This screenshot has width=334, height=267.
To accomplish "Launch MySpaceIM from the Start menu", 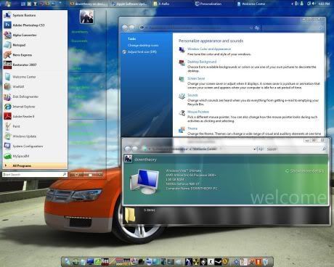I will point(35,156).
